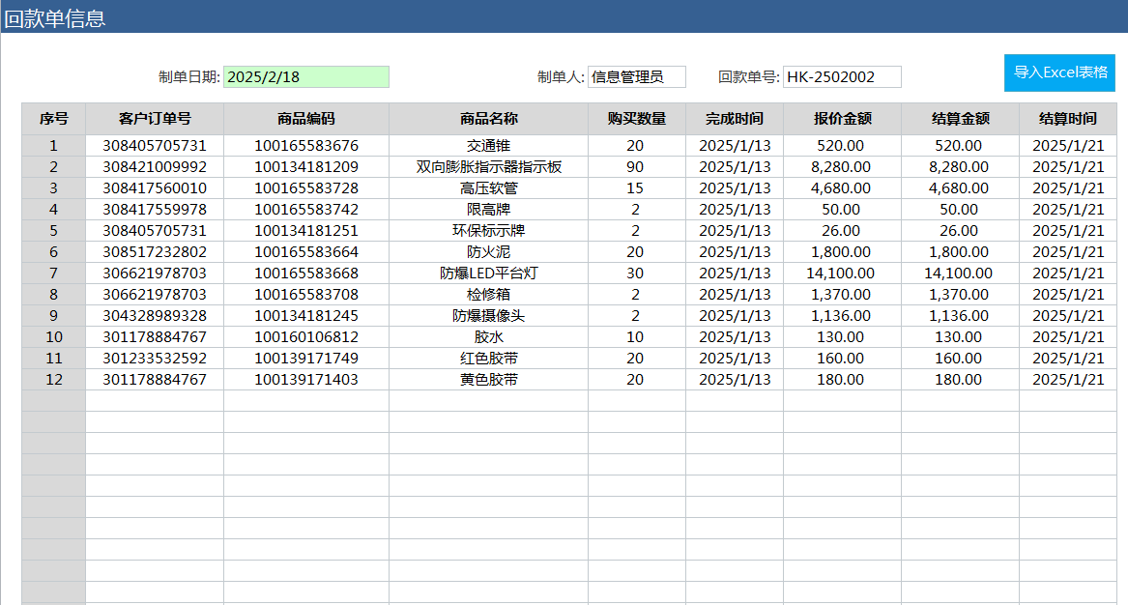This screenshot has height=605, width=1128.
Task: Click order number 301233532592
Action: click(155, 359)
